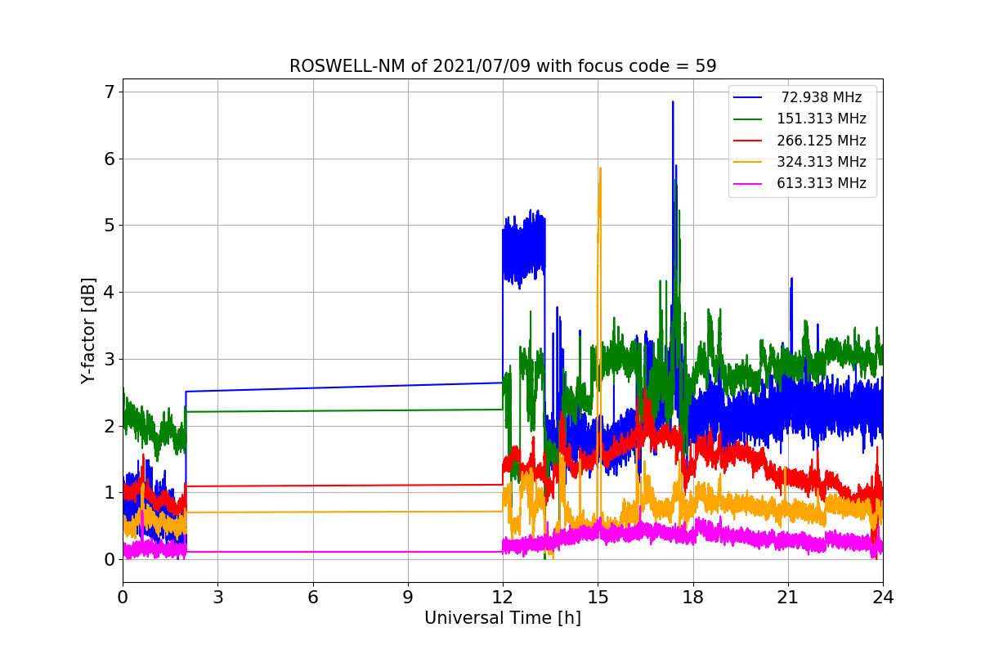This screenshot has height=654, width=981.
Task: Click the orange line sample in legend
Action: [x=749, y=162]
